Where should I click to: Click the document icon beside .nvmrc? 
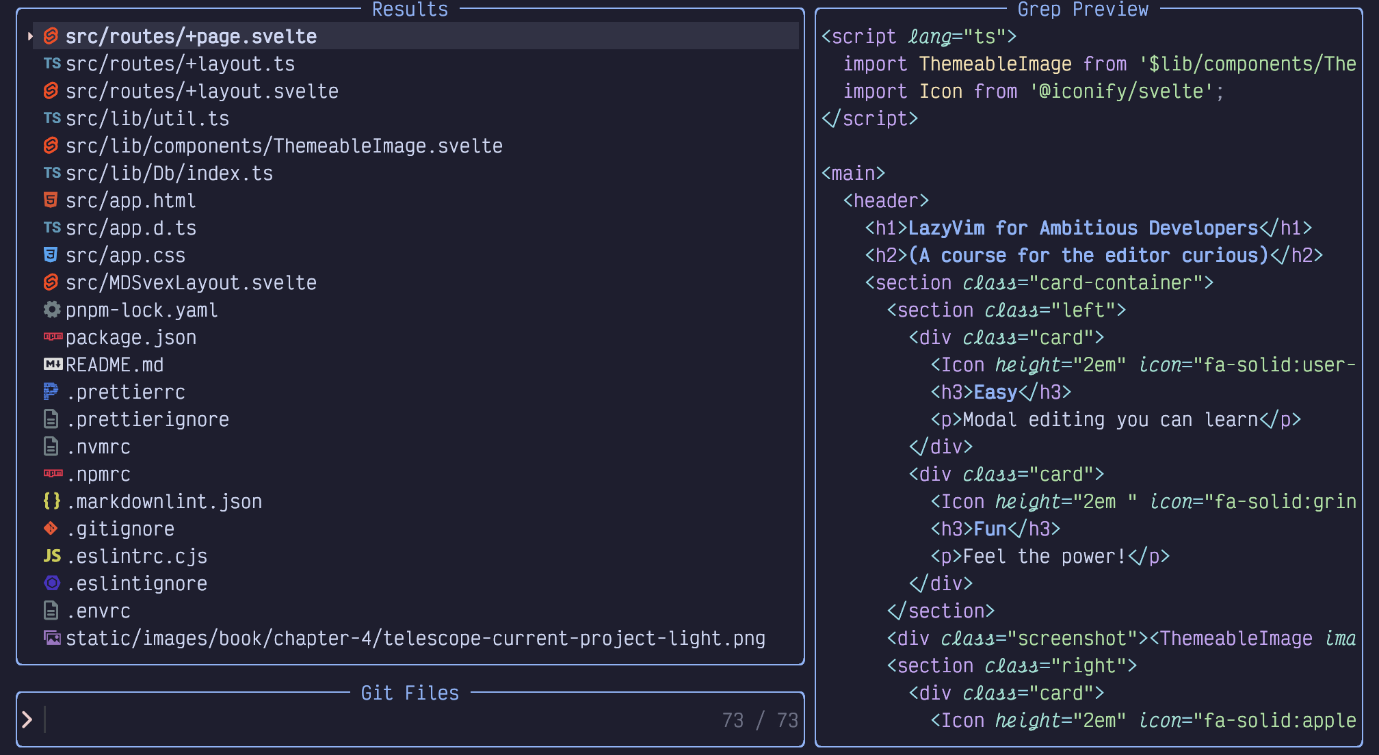(x=51, y=447)
